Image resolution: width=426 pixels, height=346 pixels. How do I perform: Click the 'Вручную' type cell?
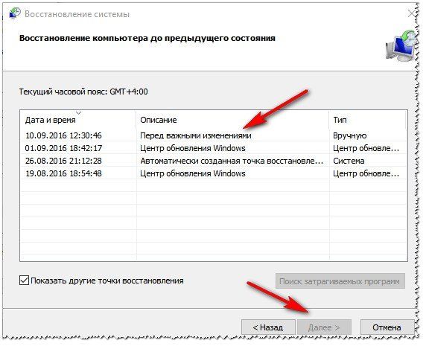point(350,135)
